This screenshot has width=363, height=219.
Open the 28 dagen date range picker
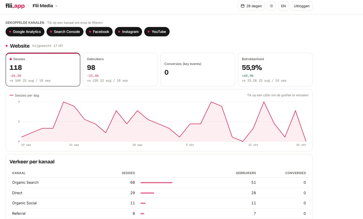click(251, 6)
